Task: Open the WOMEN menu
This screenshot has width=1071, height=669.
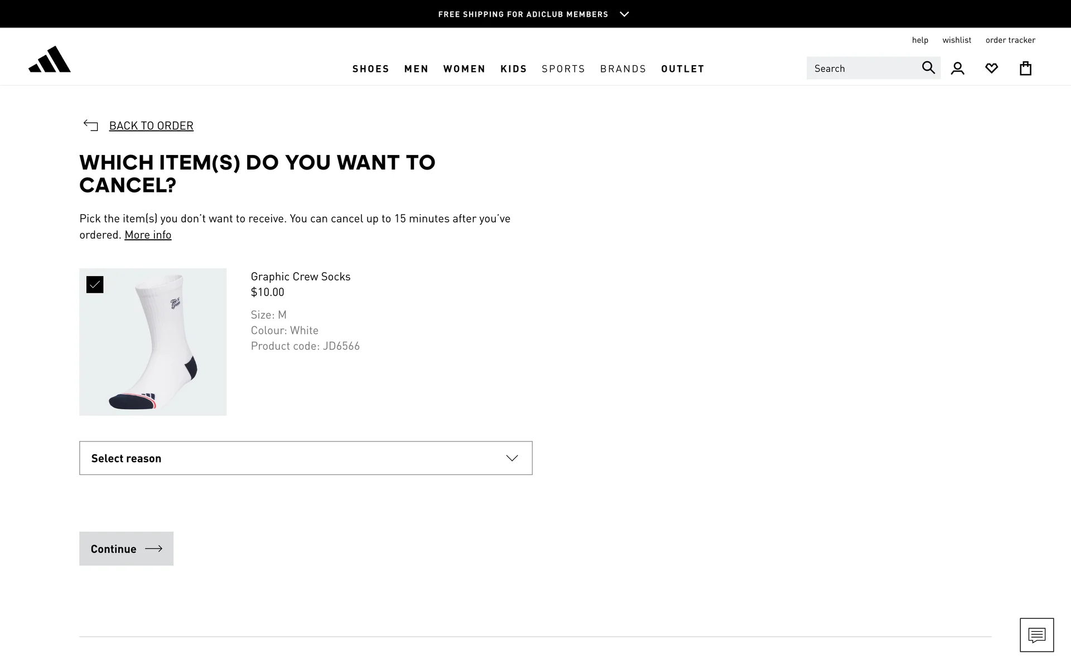Action: [464, 69]
